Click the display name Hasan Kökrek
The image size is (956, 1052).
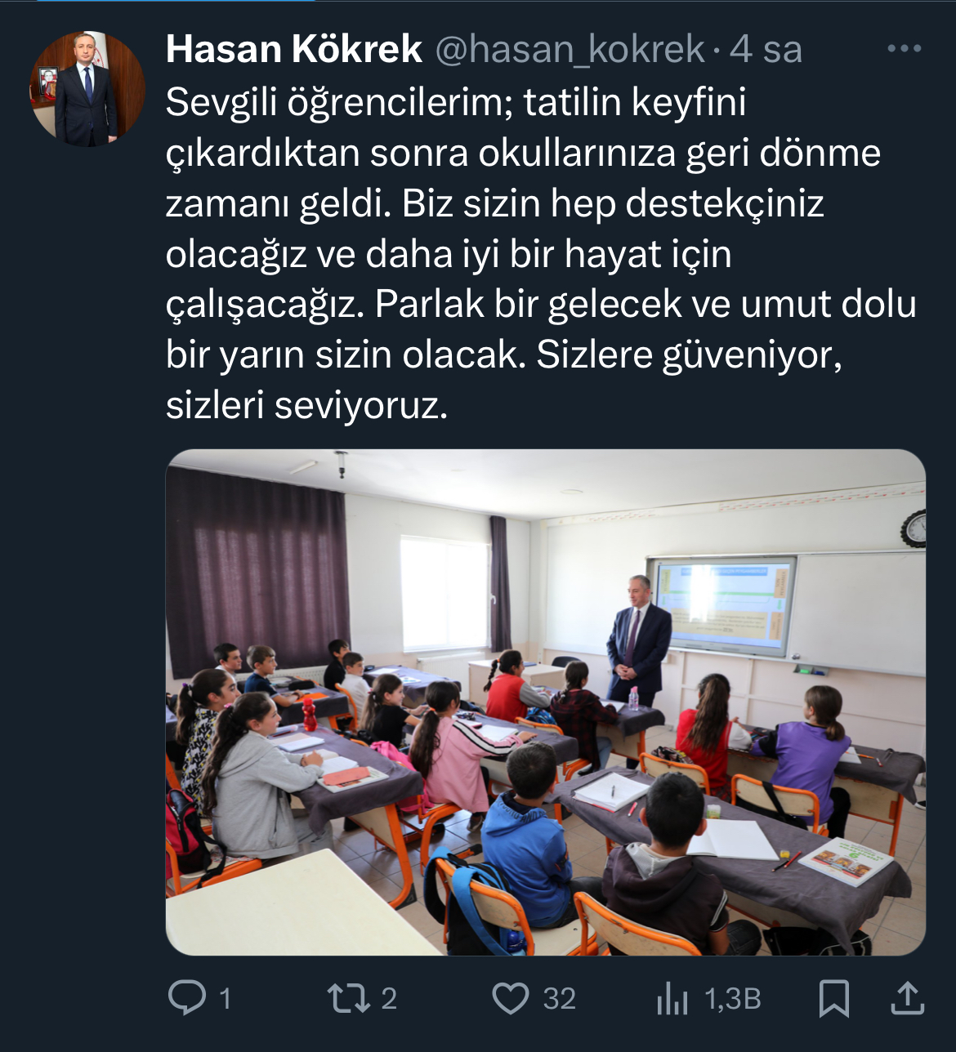(x=294, y=50)
